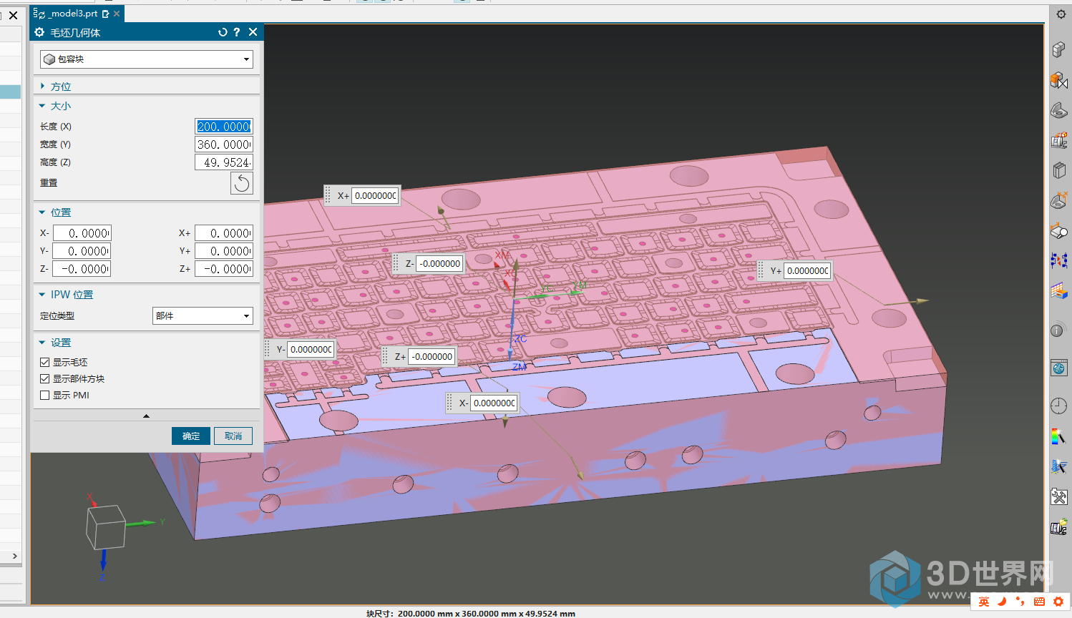Switch to the _model3.prt tab
This screenshot has height=618, width=1072.
tap(72, 14)
